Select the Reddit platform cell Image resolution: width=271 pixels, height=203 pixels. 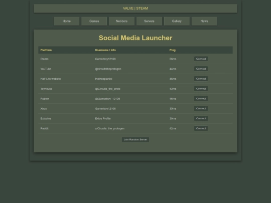pos(45,128)
